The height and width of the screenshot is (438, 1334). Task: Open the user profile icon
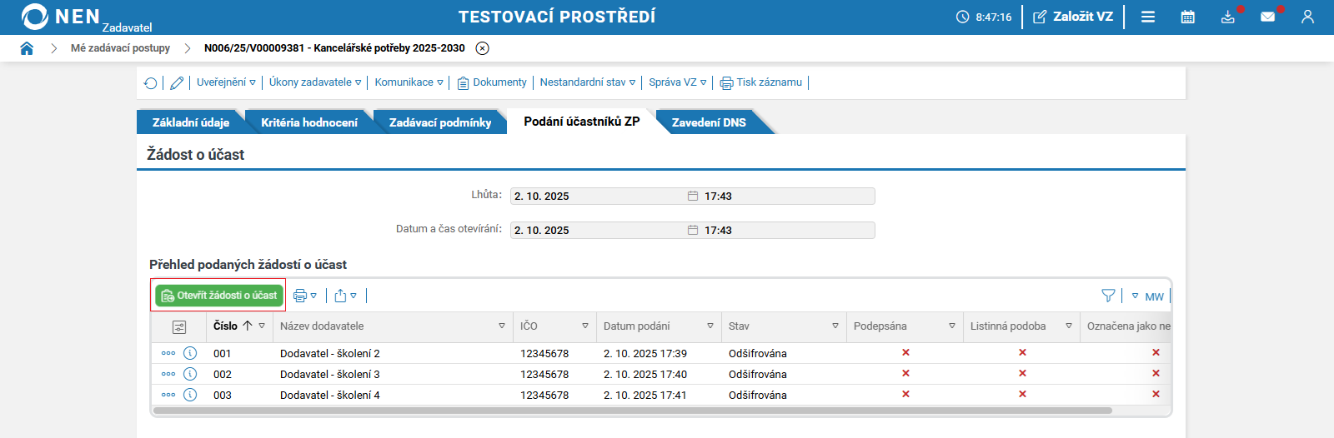click(1307, 17)
